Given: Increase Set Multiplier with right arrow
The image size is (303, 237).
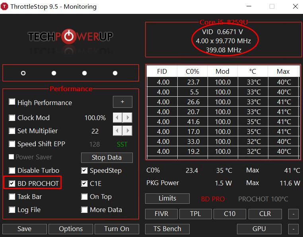Looking at the screenshot, I should (127, 131).
